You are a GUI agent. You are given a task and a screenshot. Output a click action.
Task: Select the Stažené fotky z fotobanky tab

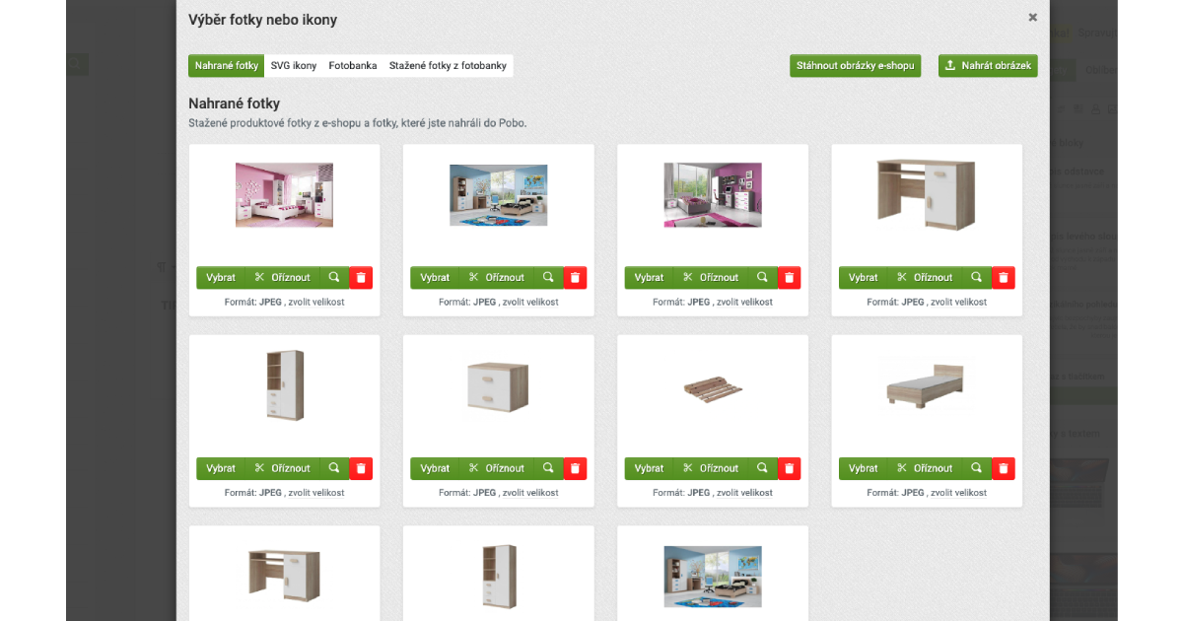coord(448,66)
